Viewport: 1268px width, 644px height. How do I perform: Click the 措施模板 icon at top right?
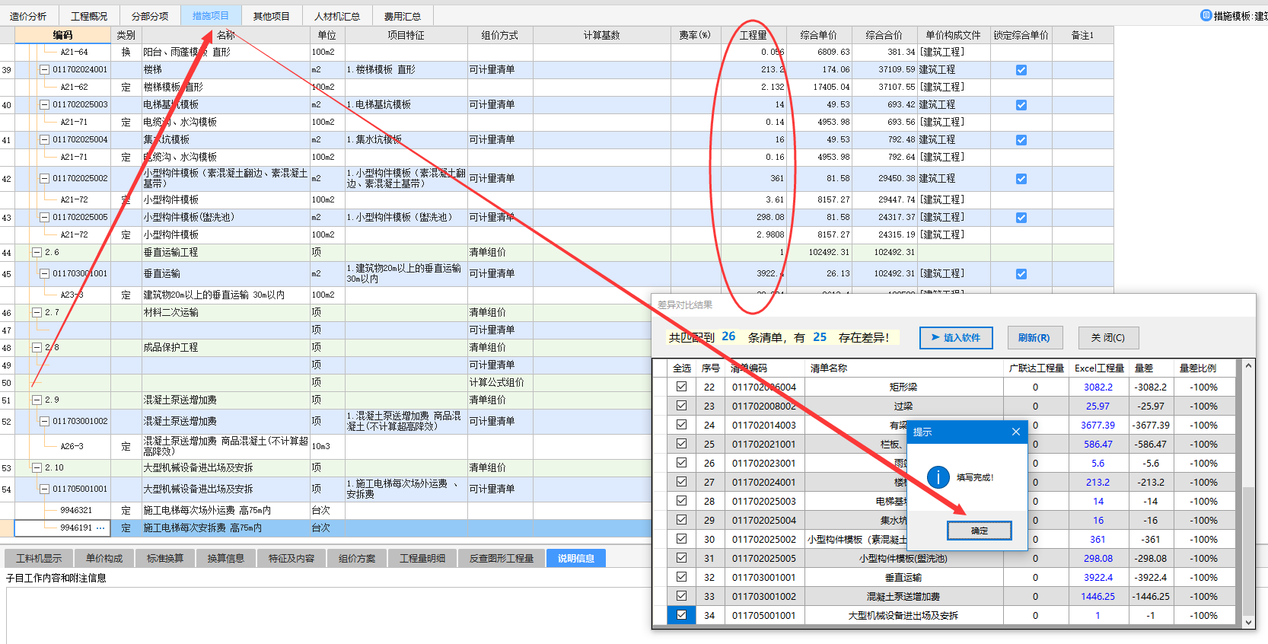tap(1206, 15)
